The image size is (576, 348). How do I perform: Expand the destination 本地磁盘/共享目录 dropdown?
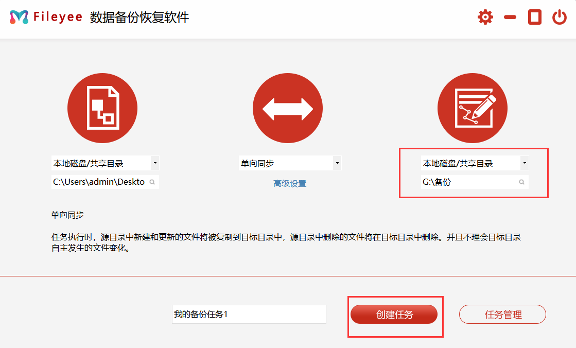(x=524, y=164)
